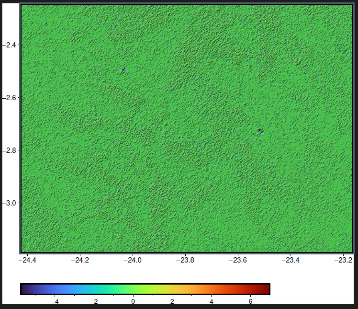Click the dark red right end of colorbar

[x=267, y=289]
